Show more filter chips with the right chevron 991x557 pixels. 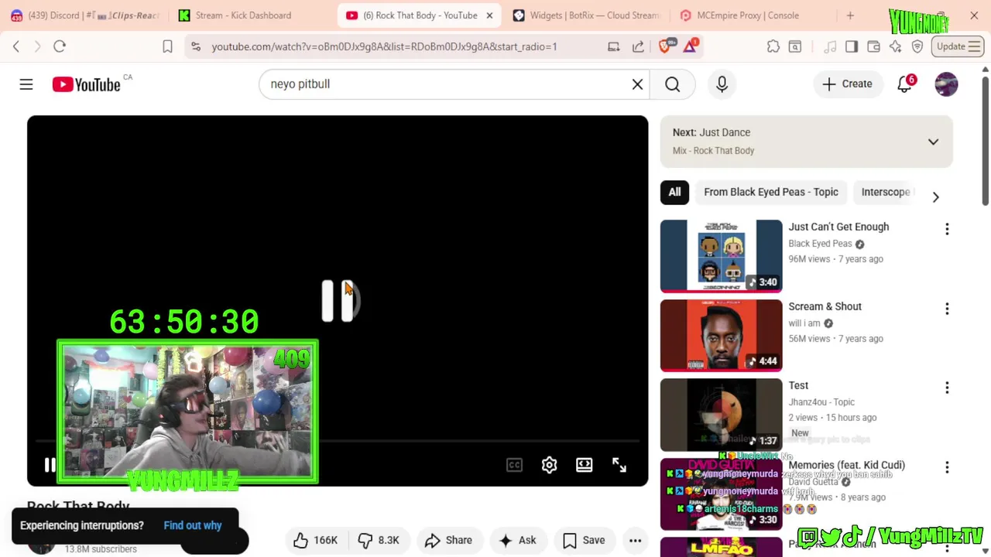tap(935, 197)
